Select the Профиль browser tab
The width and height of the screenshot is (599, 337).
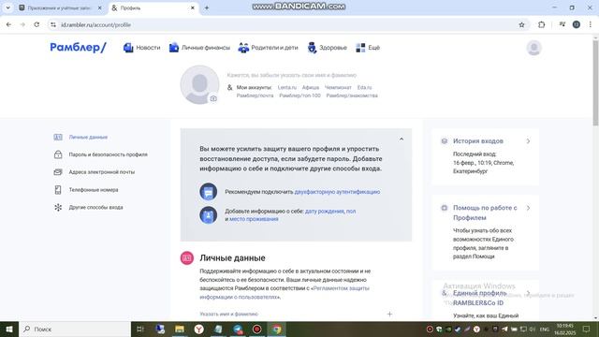(x=153, y=7)
